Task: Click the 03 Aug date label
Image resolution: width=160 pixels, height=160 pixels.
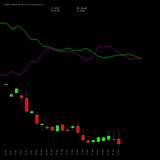Action: pos(36,152)
